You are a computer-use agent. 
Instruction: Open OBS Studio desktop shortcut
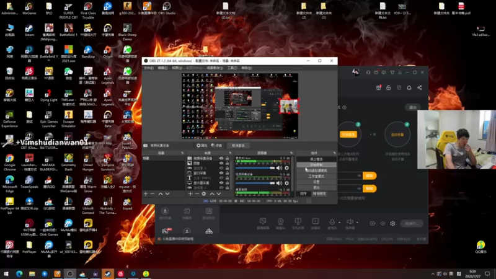pyautogui.click(x=166, y=9)
